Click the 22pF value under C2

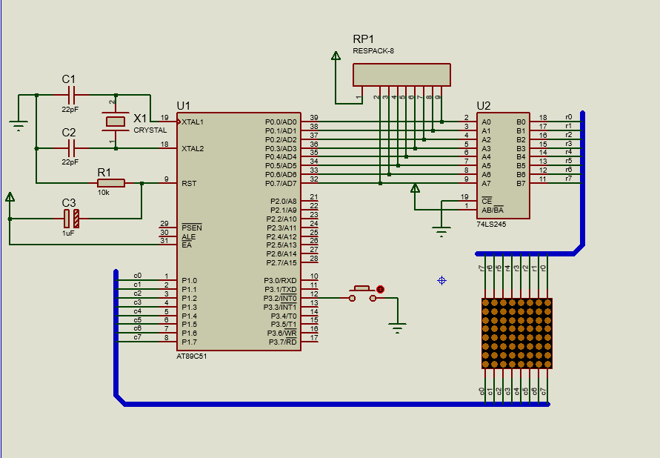(x=70, y=162)
